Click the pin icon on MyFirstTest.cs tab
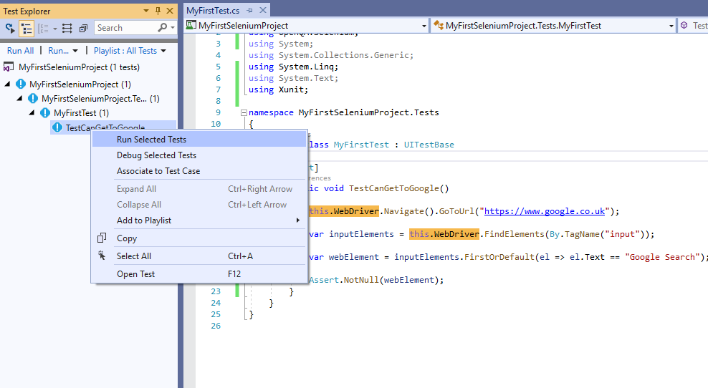Image resolution: width=708 pixels, height=388 pixels. coord(249,11)
